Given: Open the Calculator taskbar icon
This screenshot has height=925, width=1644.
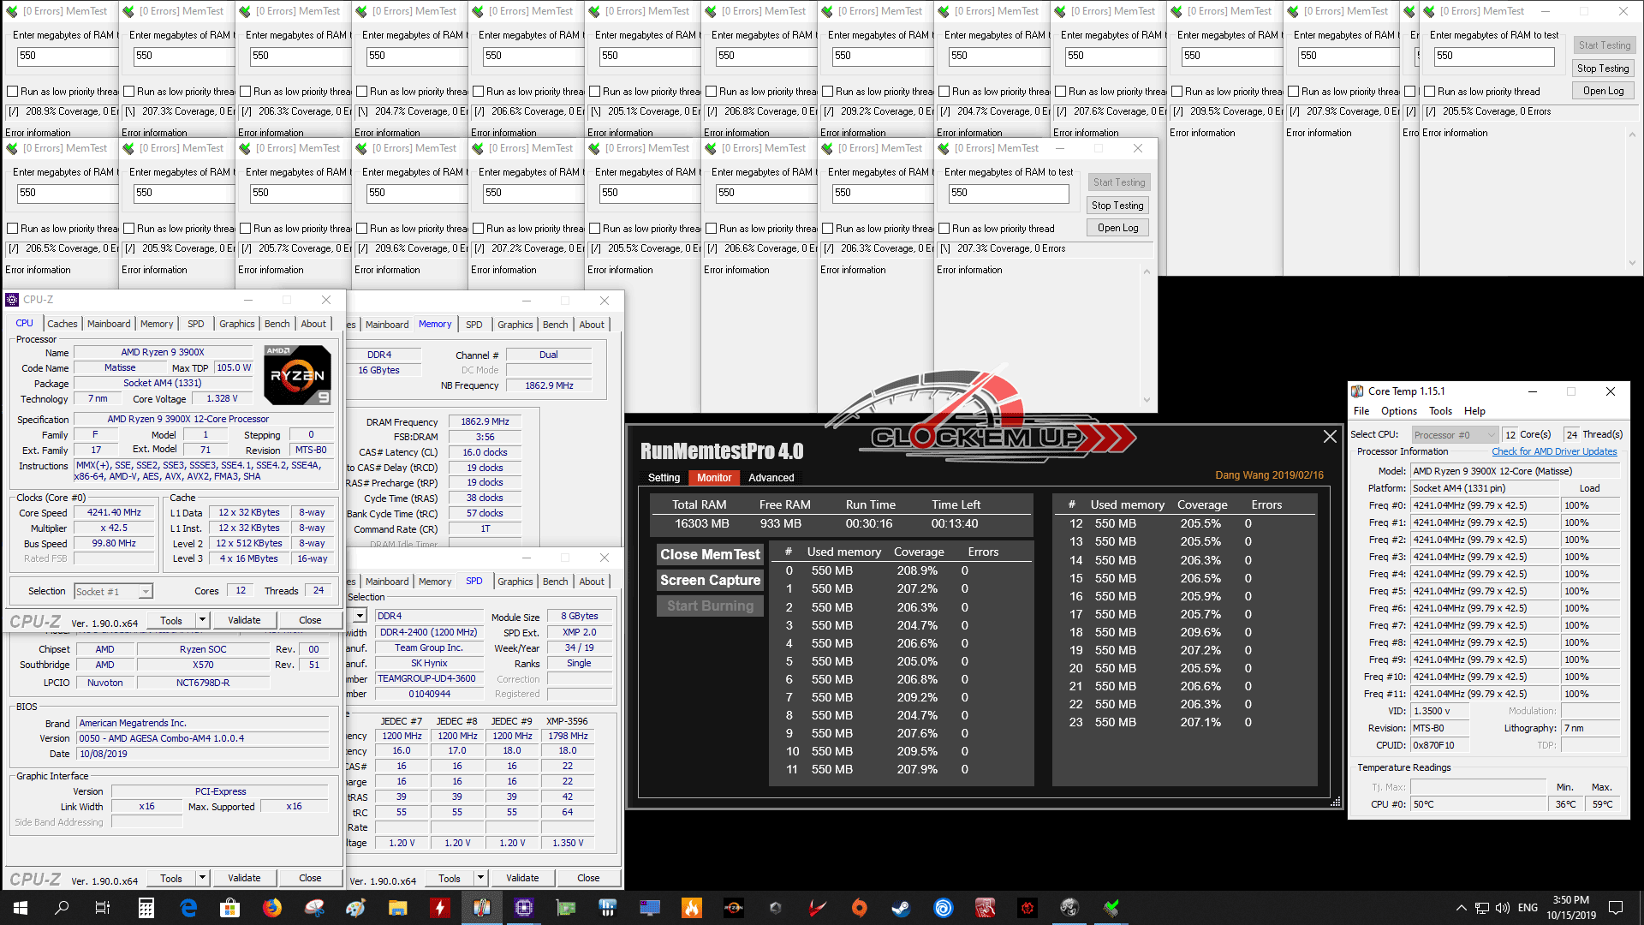Looking at the screenshot, I should [x=146, y=908].
